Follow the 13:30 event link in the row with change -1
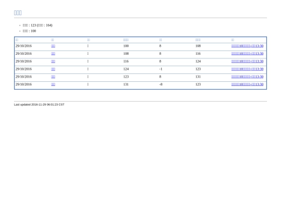 (247, 69)
